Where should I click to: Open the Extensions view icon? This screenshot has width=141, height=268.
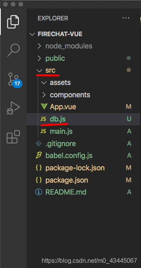13,137
